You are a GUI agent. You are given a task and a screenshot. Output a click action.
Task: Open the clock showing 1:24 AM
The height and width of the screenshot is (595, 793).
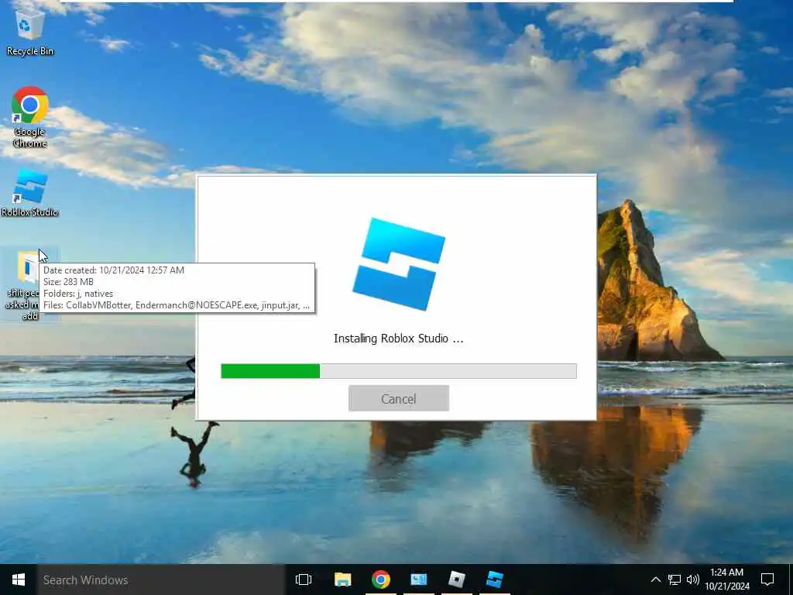[726, 580]
